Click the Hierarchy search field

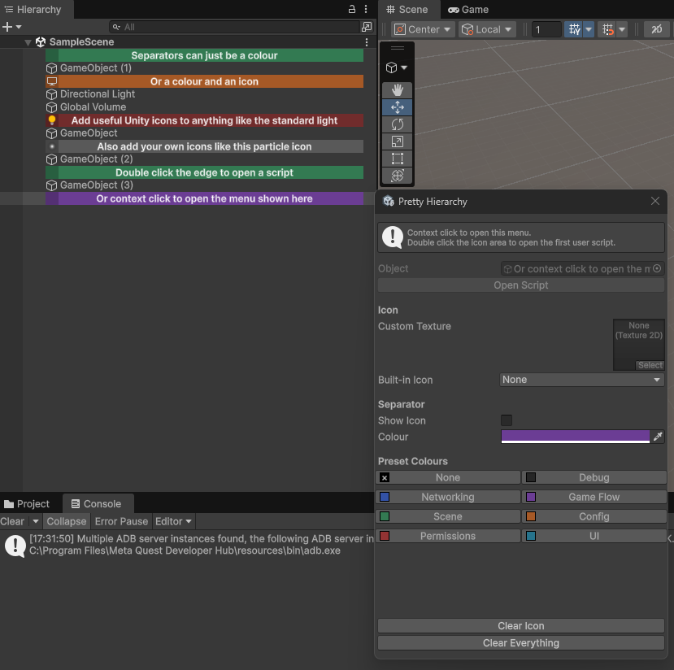click(234, 27)
